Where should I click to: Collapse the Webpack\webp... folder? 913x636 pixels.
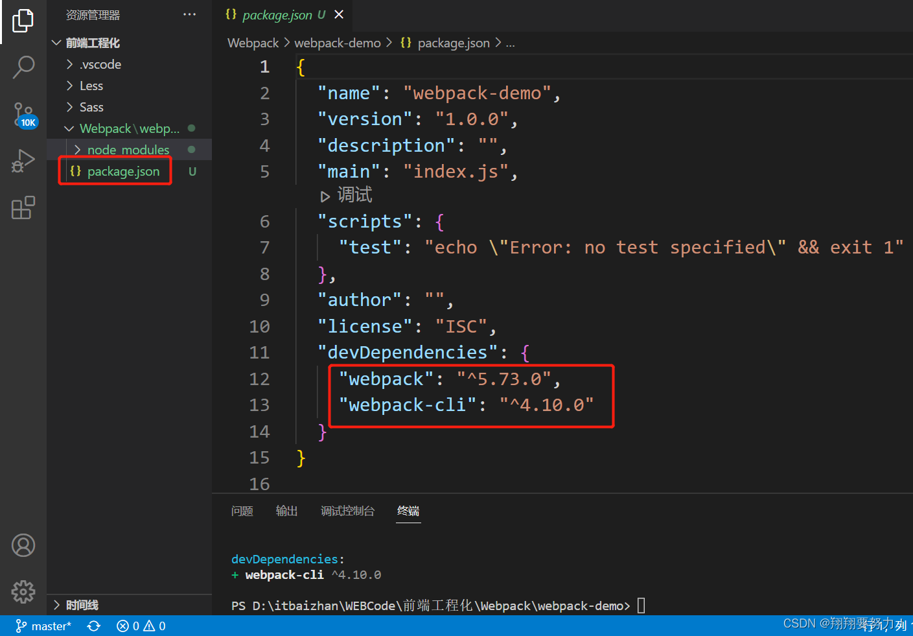coord(69,128)
